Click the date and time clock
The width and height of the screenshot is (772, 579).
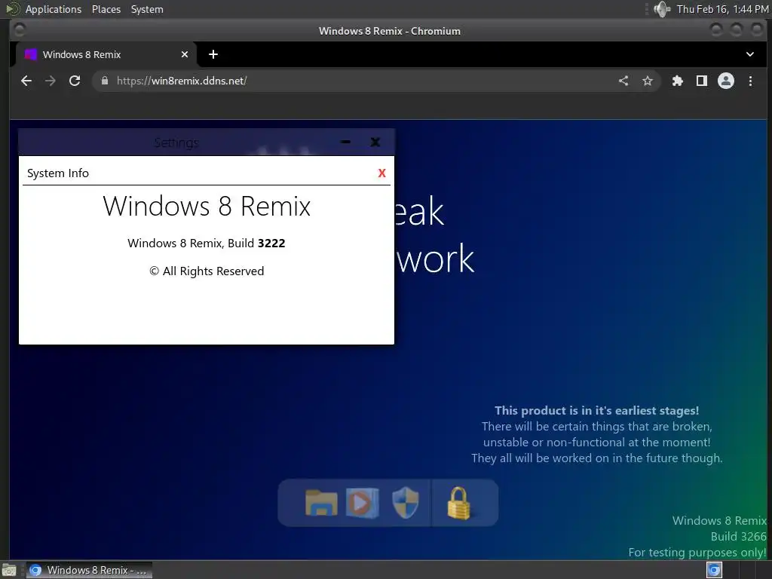[722, 9]
